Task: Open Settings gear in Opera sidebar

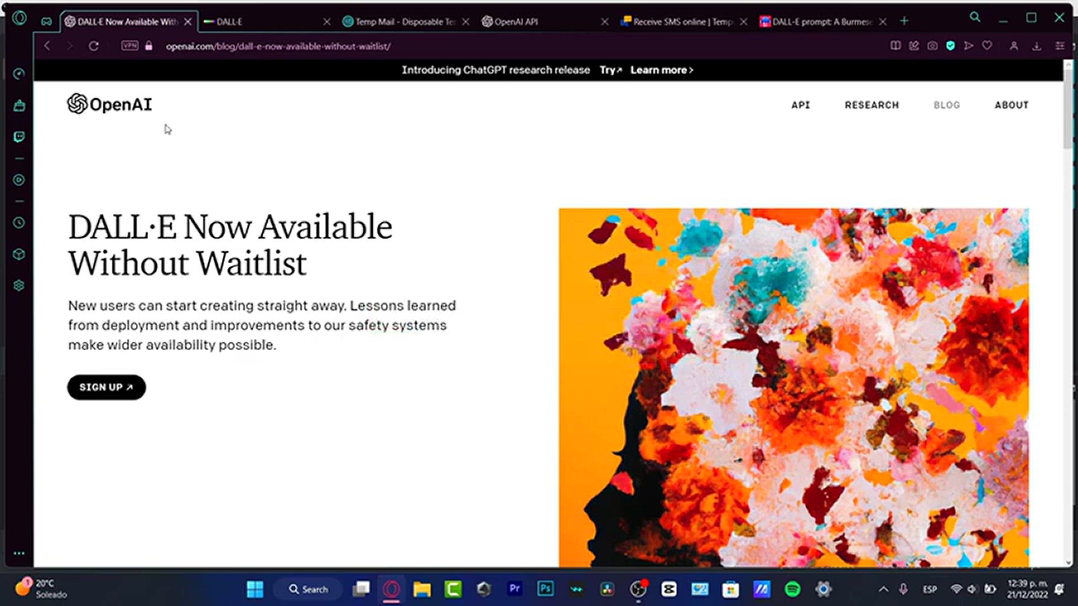Action: [19, 286]
